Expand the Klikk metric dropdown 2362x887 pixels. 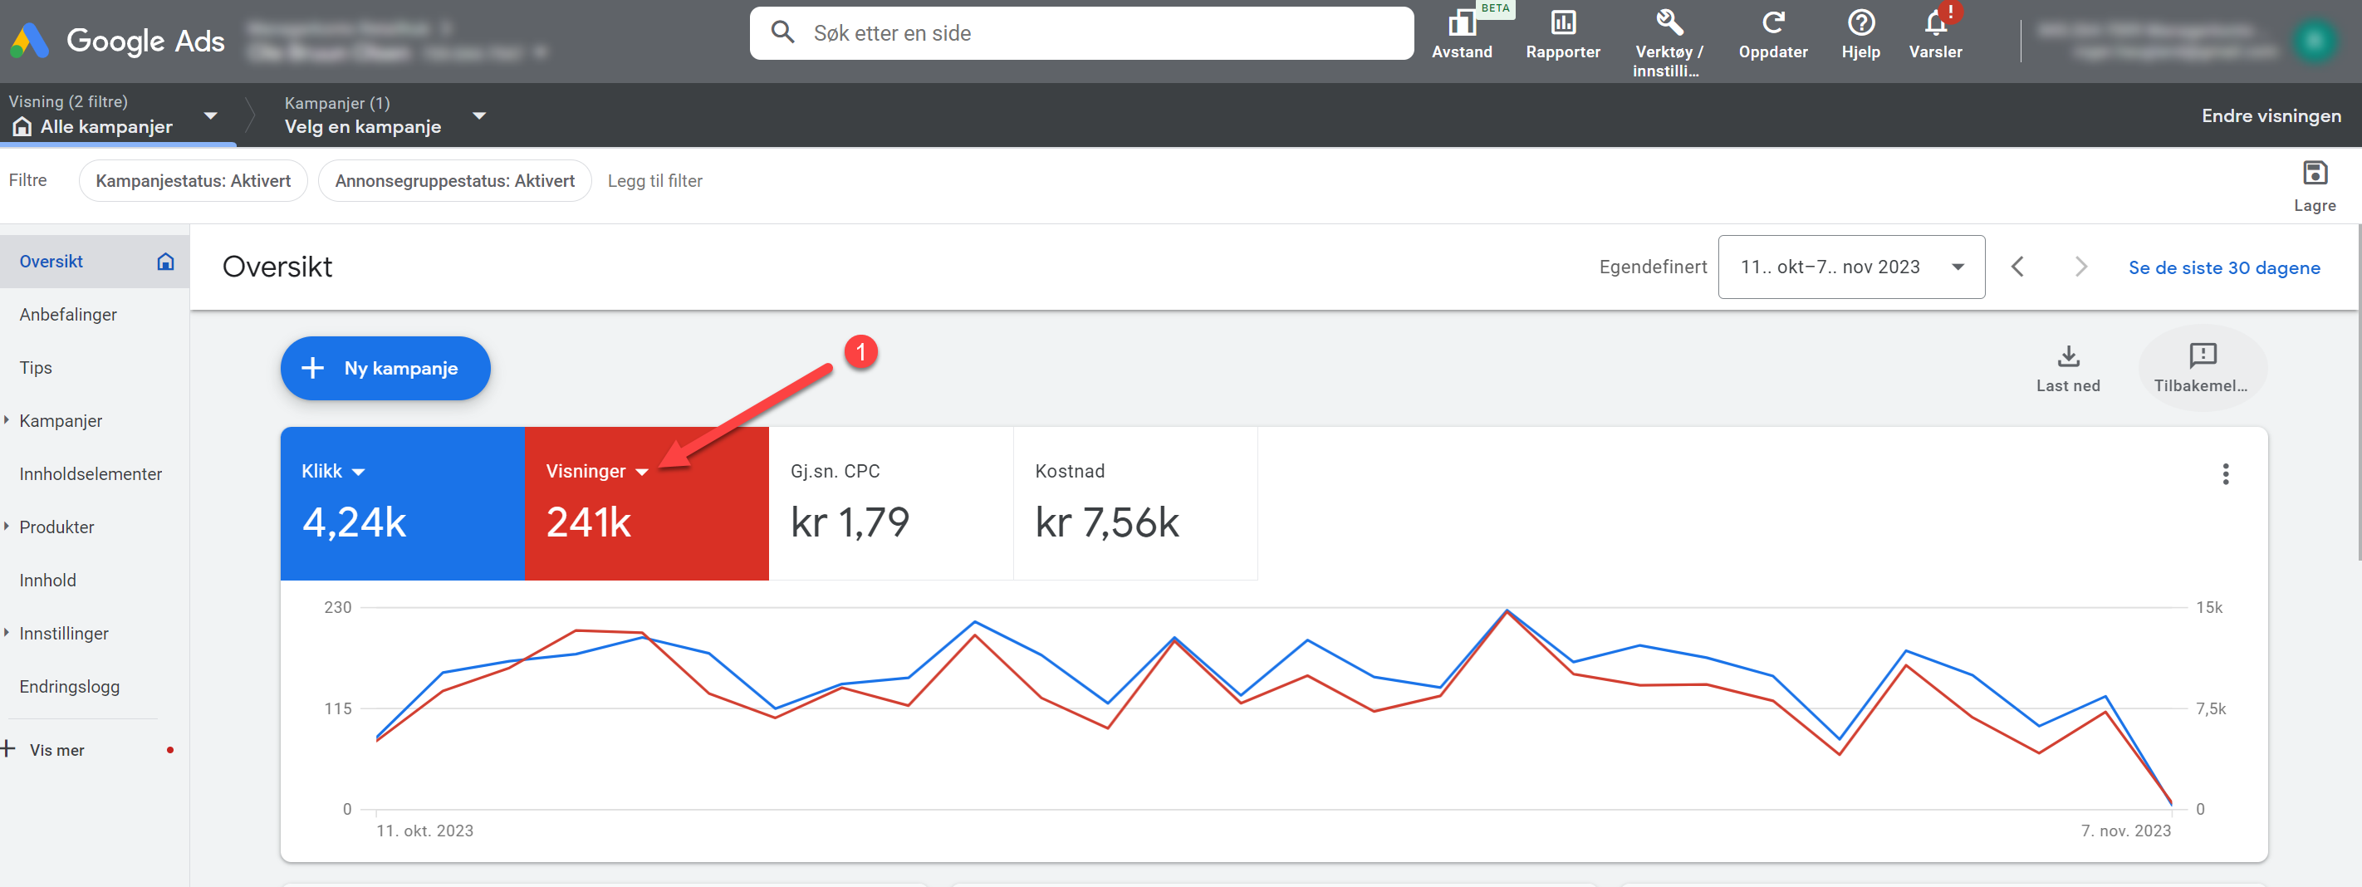coord(359,473)
